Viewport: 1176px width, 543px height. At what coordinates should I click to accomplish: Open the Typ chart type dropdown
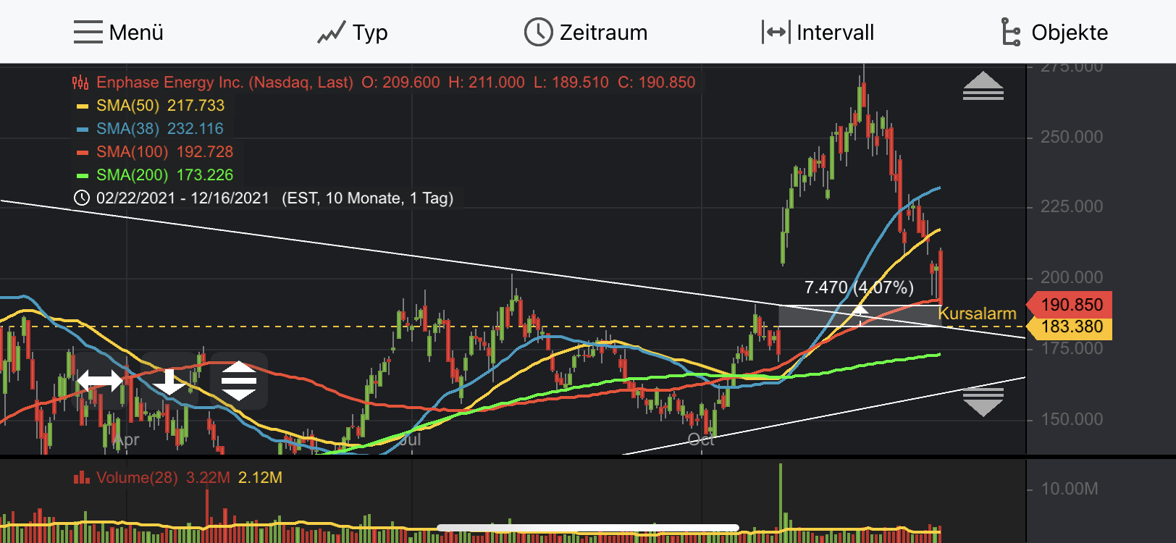[x=353, y=33]
